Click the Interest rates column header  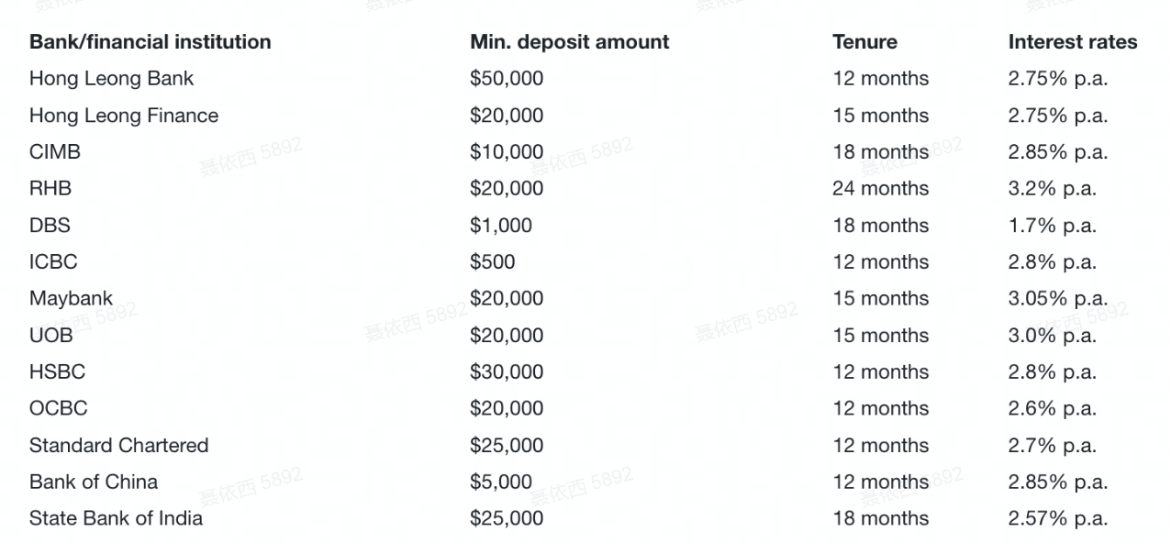[x=1072, y=42]
